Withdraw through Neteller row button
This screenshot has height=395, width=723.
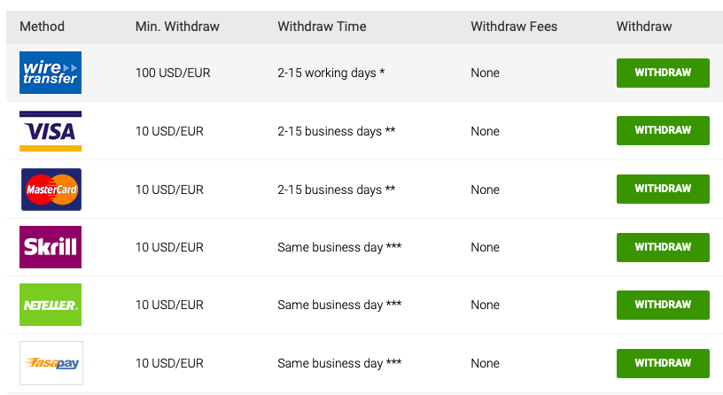663,306
